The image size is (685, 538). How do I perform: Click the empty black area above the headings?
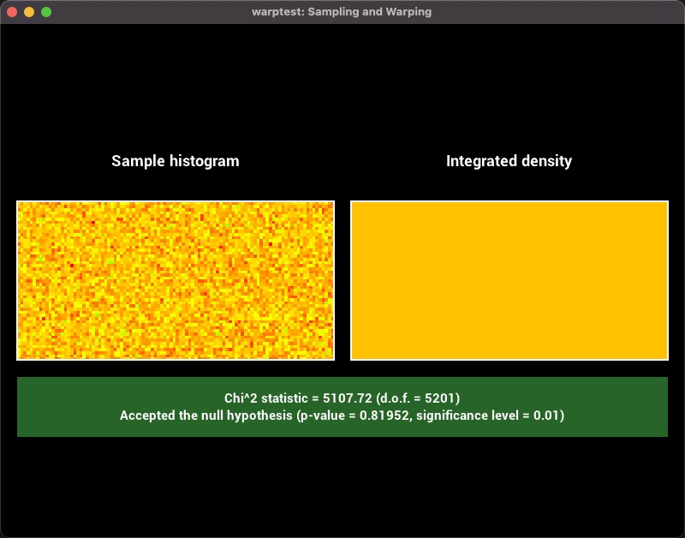point(342,86)
